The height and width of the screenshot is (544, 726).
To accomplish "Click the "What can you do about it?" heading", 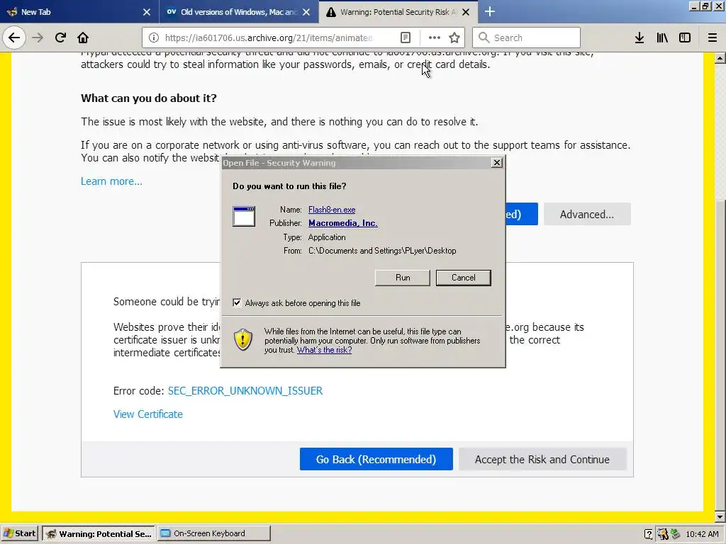I will click(149, 98).
